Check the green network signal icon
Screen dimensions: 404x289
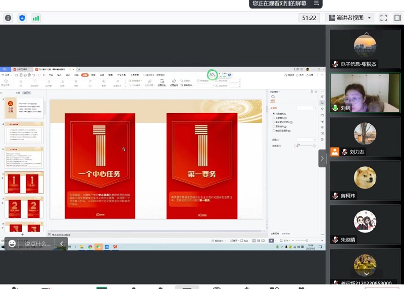(x=36, y=18)
